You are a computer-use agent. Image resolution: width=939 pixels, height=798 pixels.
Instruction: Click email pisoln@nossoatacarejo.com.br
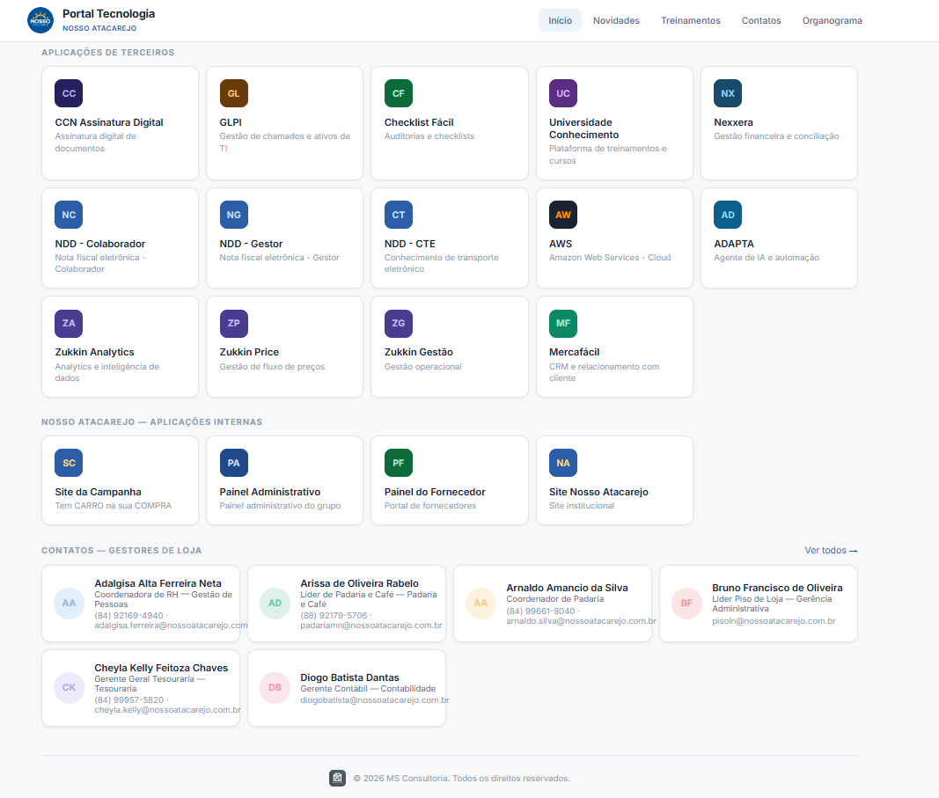(774, 621)
